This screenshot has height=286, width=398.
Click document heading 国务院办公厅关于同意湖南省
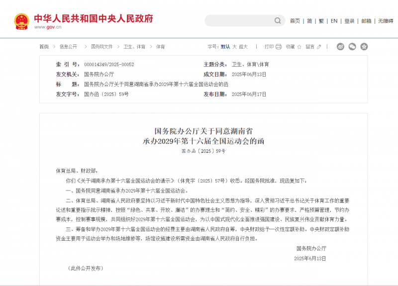tap(203, 131)
